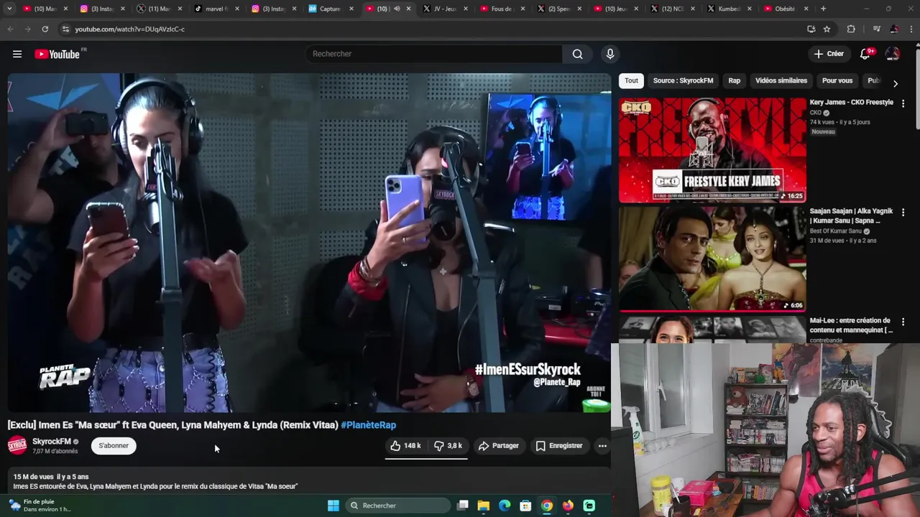This screenshot has width=920, height=517.
Task: Open Microsoft Store from the taskbar
Action: coord(526,506)
